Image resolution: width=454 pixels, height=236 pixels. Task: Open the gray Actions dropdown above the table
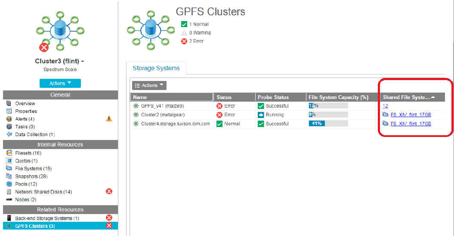pyautogui.click(x=149, y=85)
